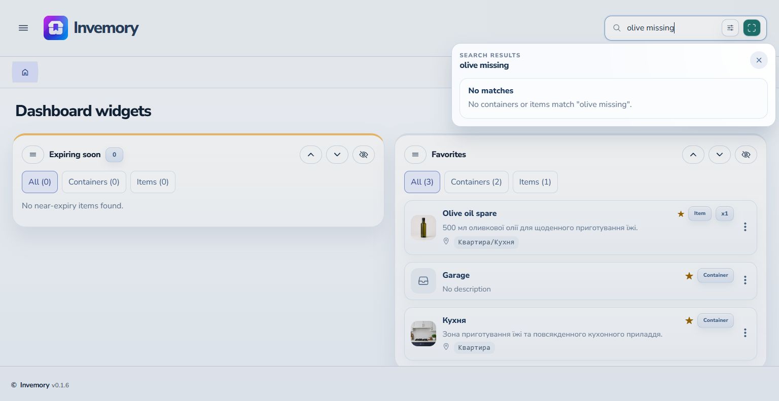
Task: Select Containers (0) tab
Action: click(x=94, y=182)
